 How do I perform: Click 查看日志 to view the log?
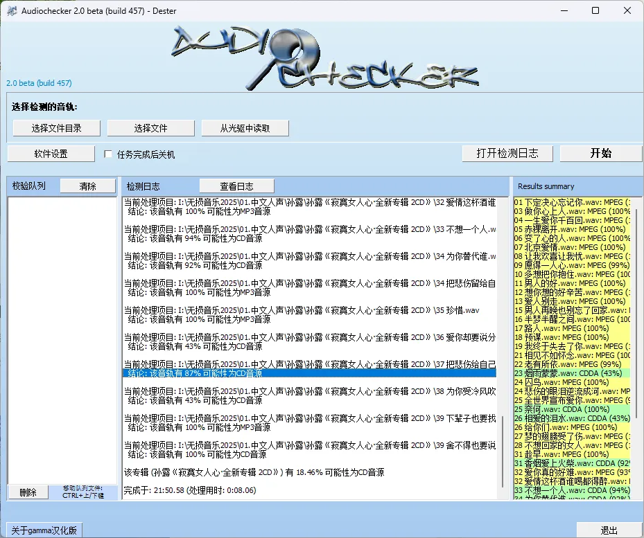click(x=236, y=185)
